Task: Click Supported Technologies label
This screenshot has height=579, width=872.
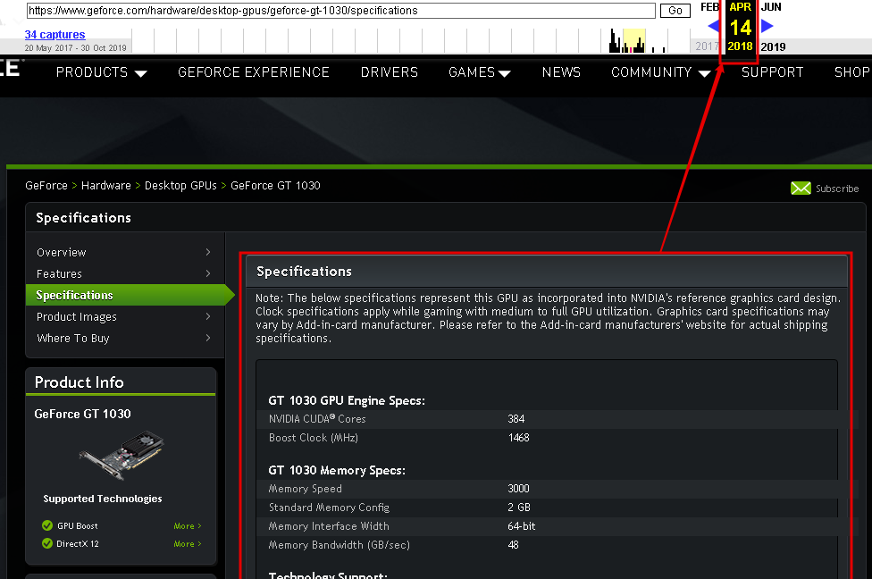Action: click(x=103, y=499)
